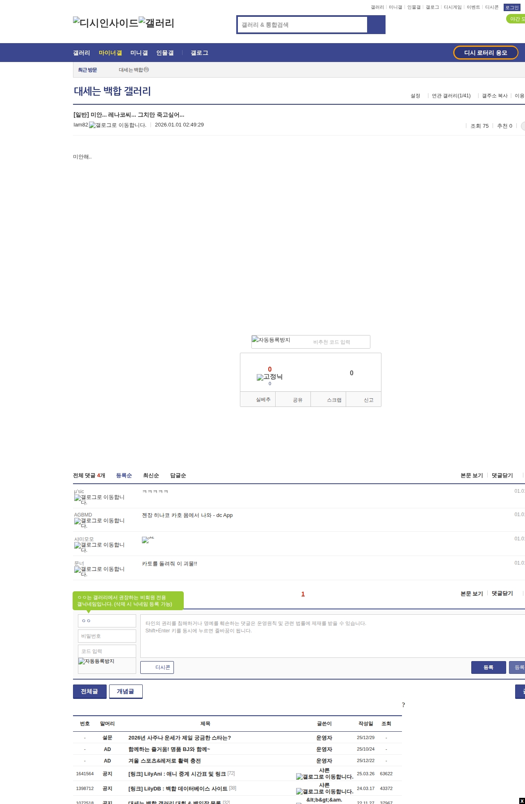This screenshot has height=804, width=525.
Task: Click the 디시 로터리 응모 button
Action: pos(486,53)
